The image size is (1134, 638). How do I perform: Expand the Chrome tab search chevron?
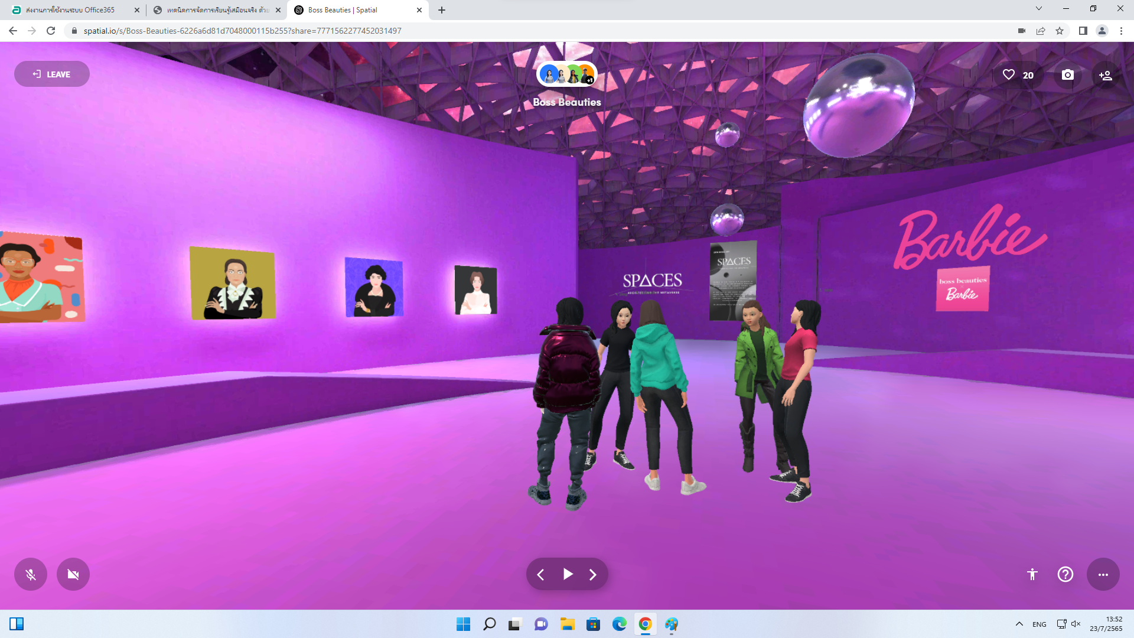click(1038, 9)
